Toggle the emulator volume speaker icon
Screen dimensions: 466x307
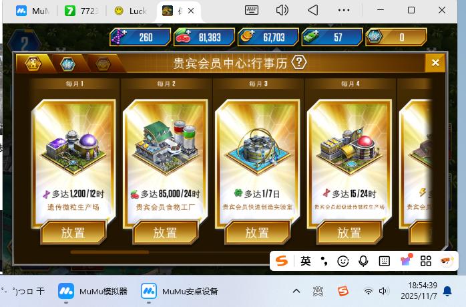(282, 11)
